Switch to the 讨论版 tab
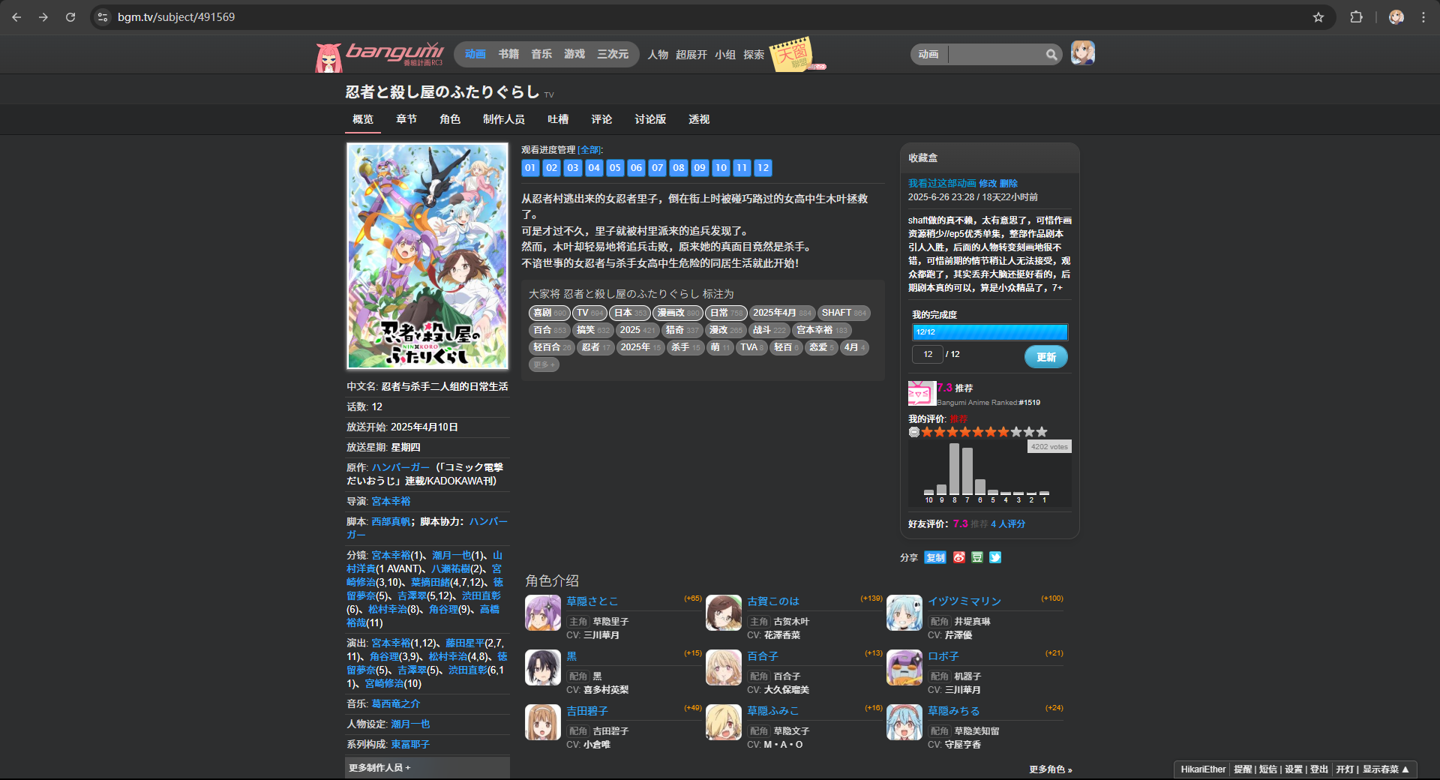The image size is (1440, 780). click(650, 119)
